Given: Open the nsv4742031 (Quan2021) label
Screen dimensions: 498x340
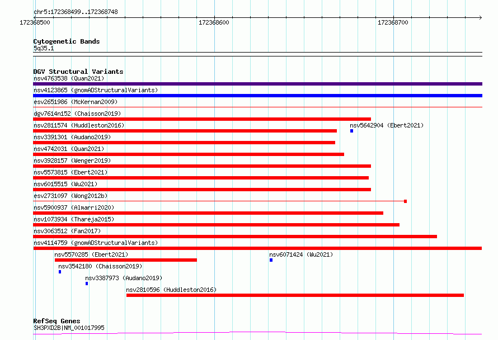Looking at the screenshot, I should (x=69, y=149).
